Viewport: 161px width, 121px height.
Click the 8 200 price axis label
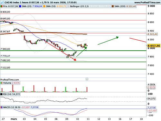151,40
